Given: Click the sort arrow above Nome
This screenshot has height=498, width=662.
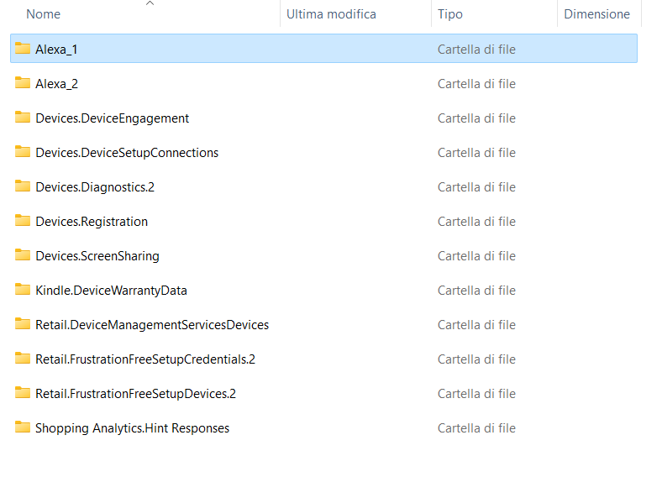Looking at the screenshot, I should tap(150, 3).
